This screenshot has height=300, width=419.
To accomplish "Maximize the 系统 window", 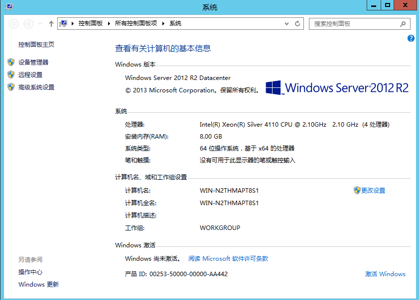I will (x=387, y=5).
